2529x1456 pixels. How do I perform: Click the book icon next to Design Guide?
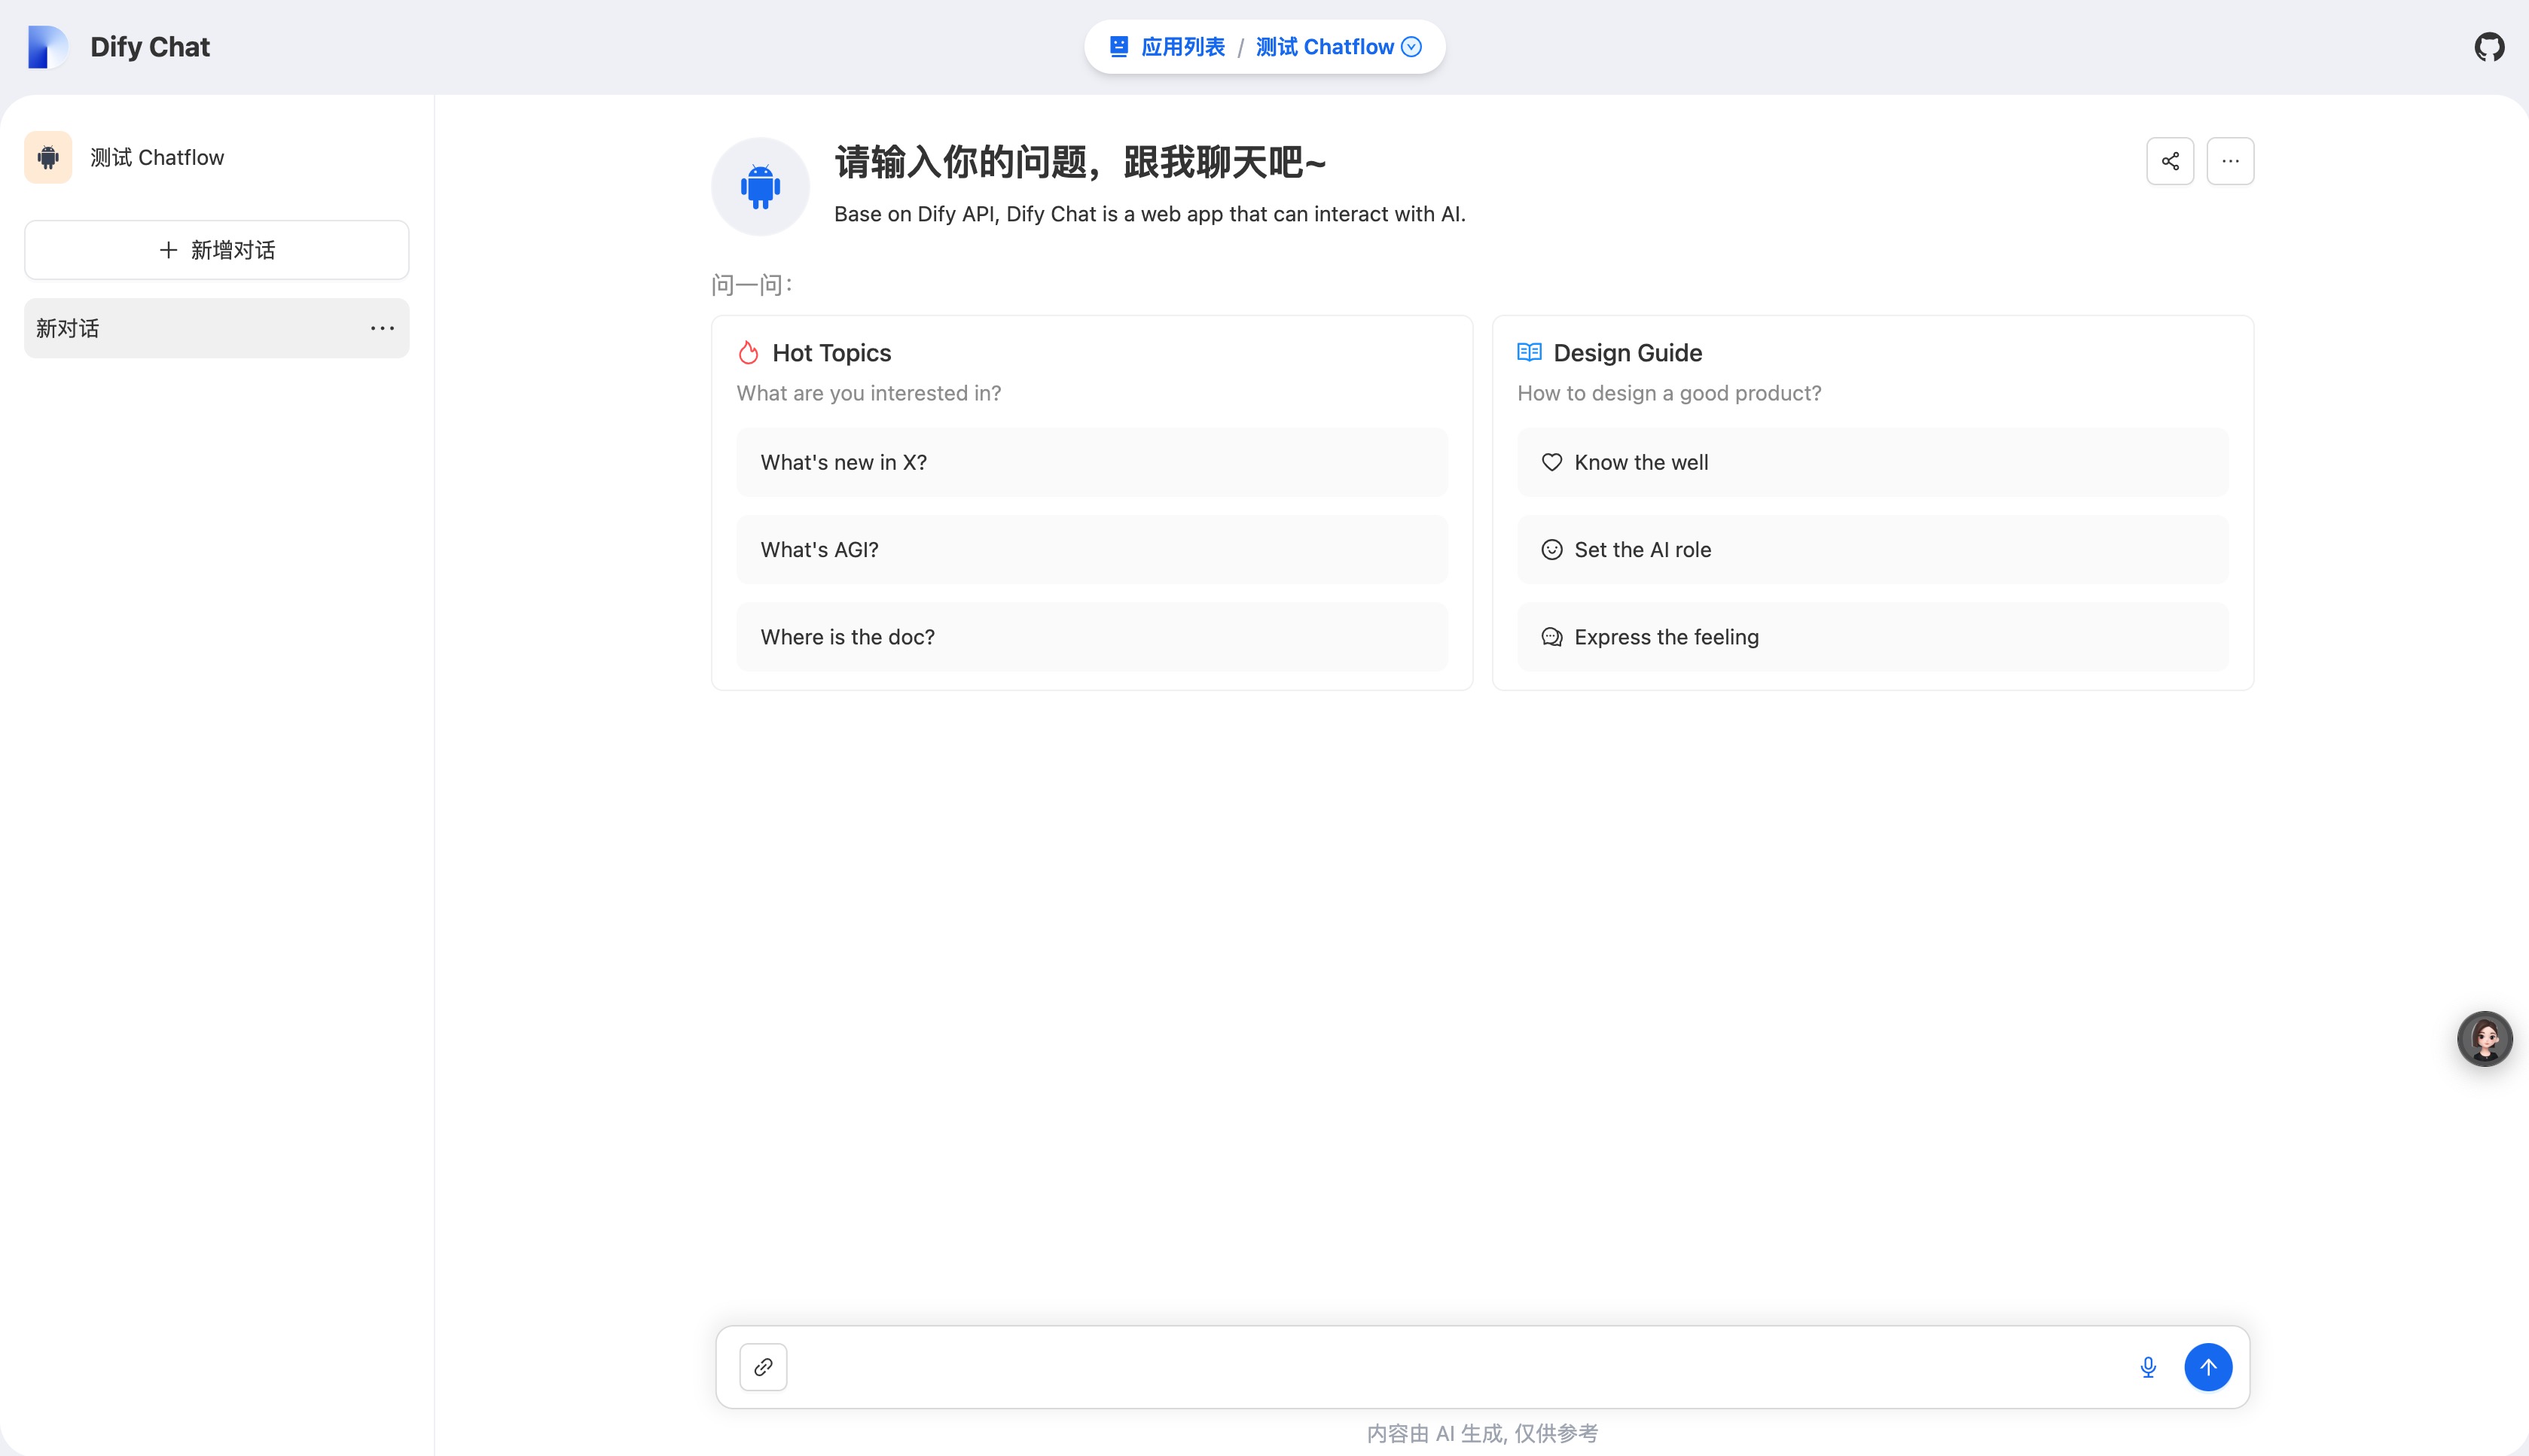1529,352
